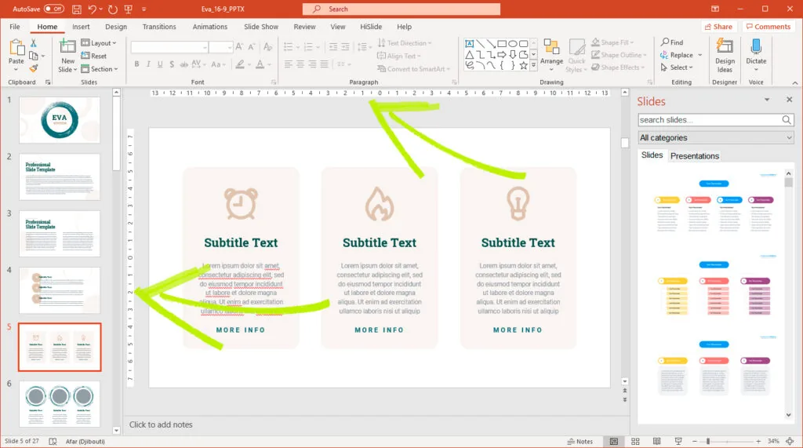
Task: Open Design Ideas pane
Action: [725, 56]
